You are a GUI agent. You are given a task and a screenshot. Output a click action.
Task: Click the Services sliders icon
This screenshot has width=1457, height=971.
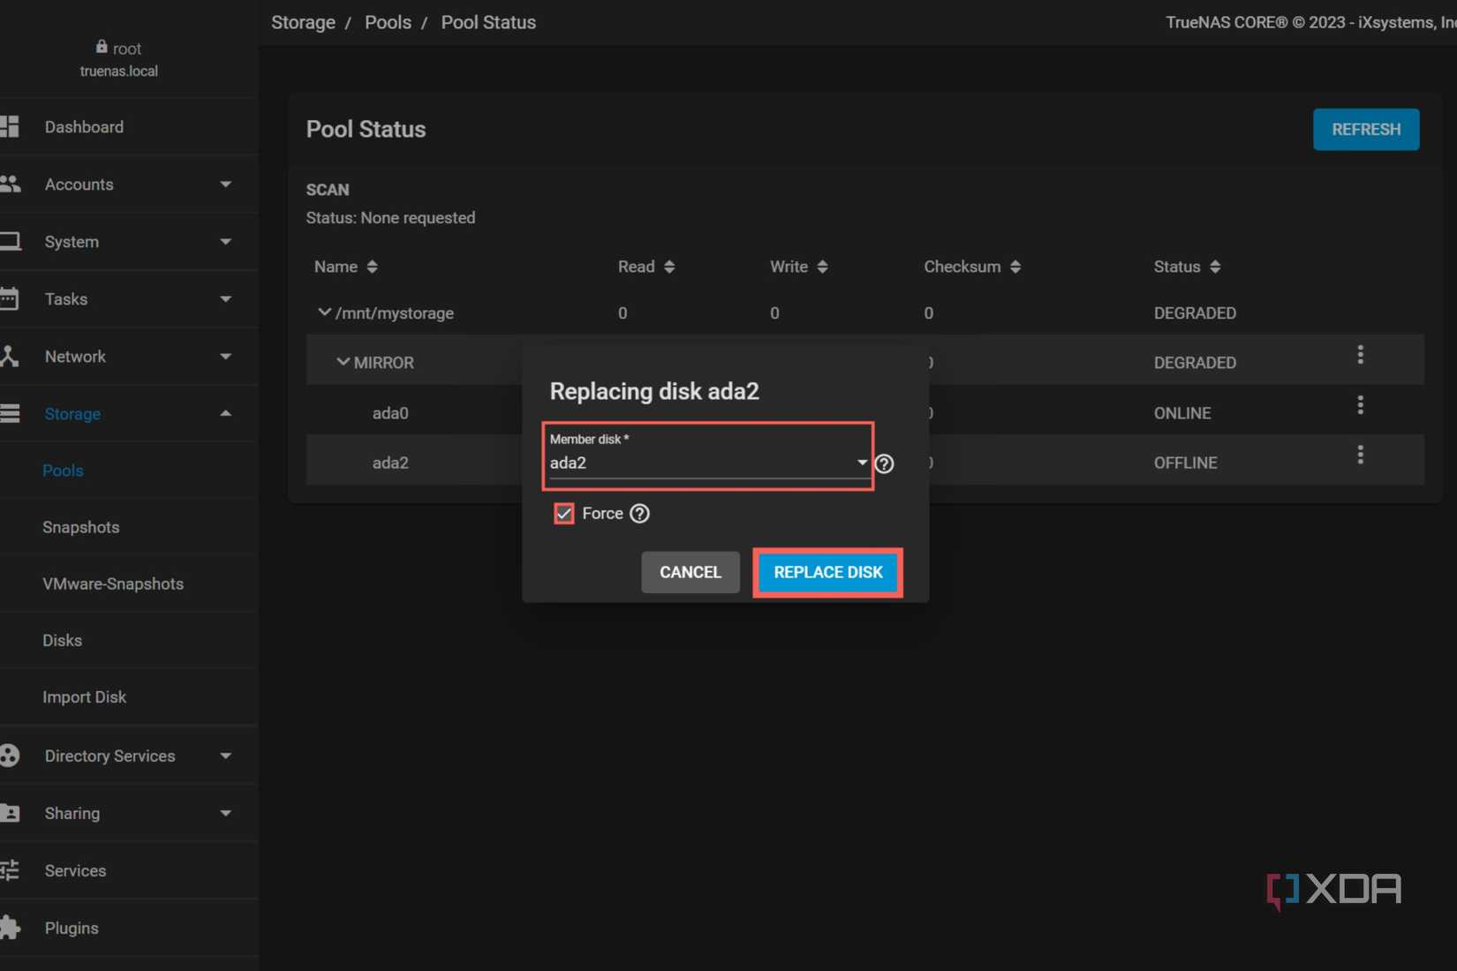point(10,870)
